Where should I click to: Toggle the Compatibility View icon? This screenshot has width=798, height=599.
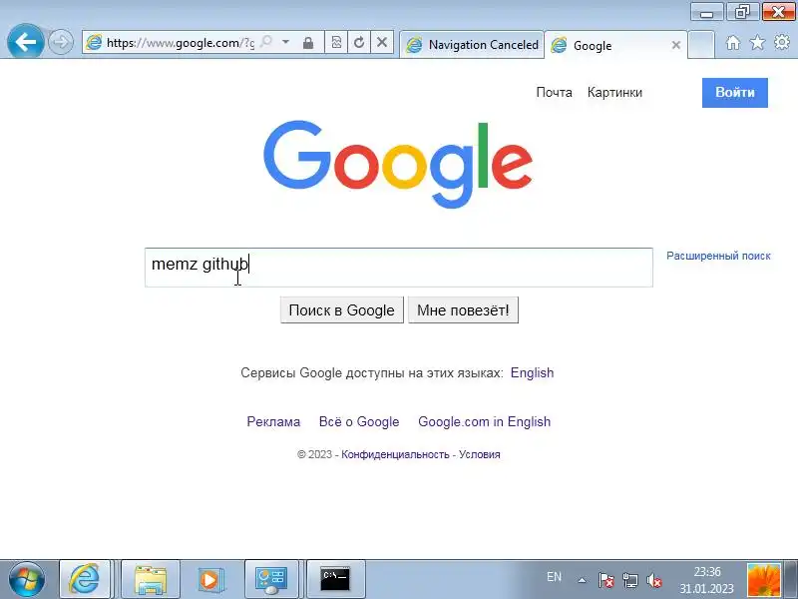(336, 42)
